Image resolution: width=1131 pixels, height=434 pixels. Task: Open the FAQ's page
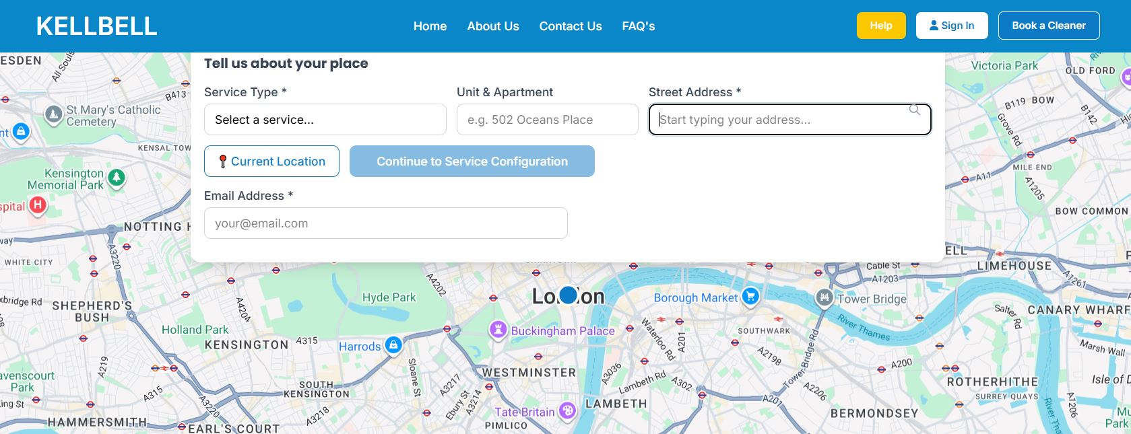[639, 26]
